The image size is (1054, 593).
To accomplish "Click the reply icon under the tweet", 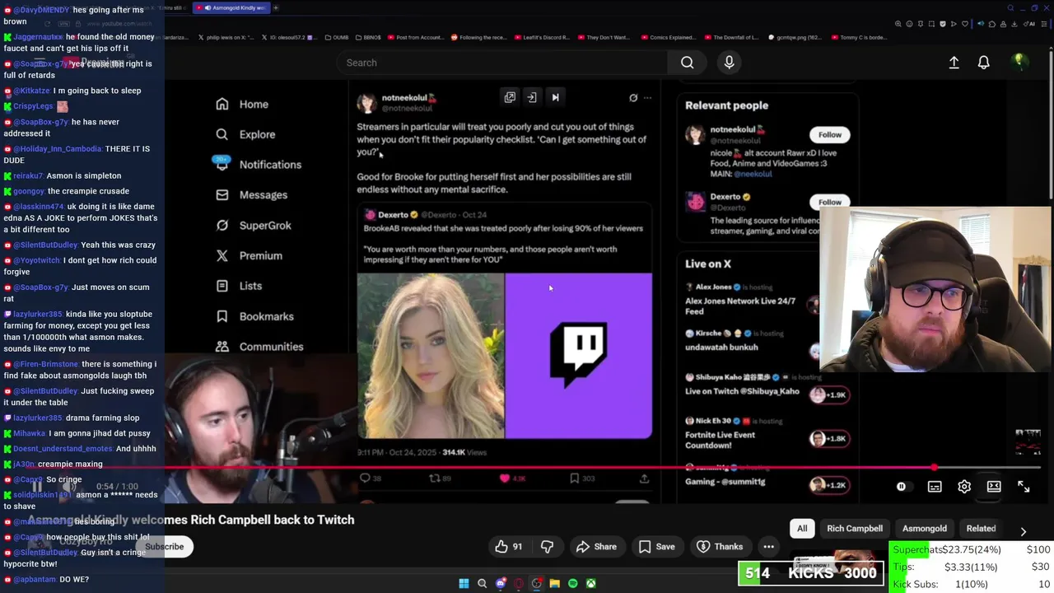I will pos(365,479).
